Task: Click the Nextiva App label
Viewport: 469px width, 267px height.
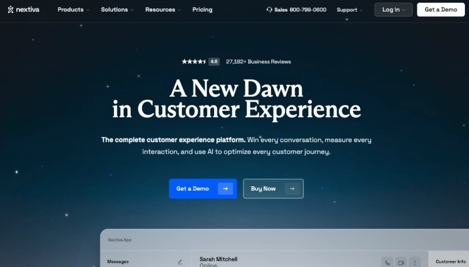Action: 120,240
